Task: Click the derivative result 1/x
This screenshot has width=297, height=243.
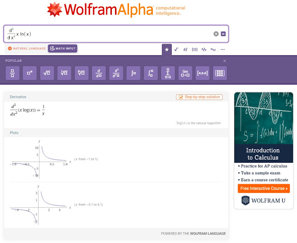Action: coord(43,110)
